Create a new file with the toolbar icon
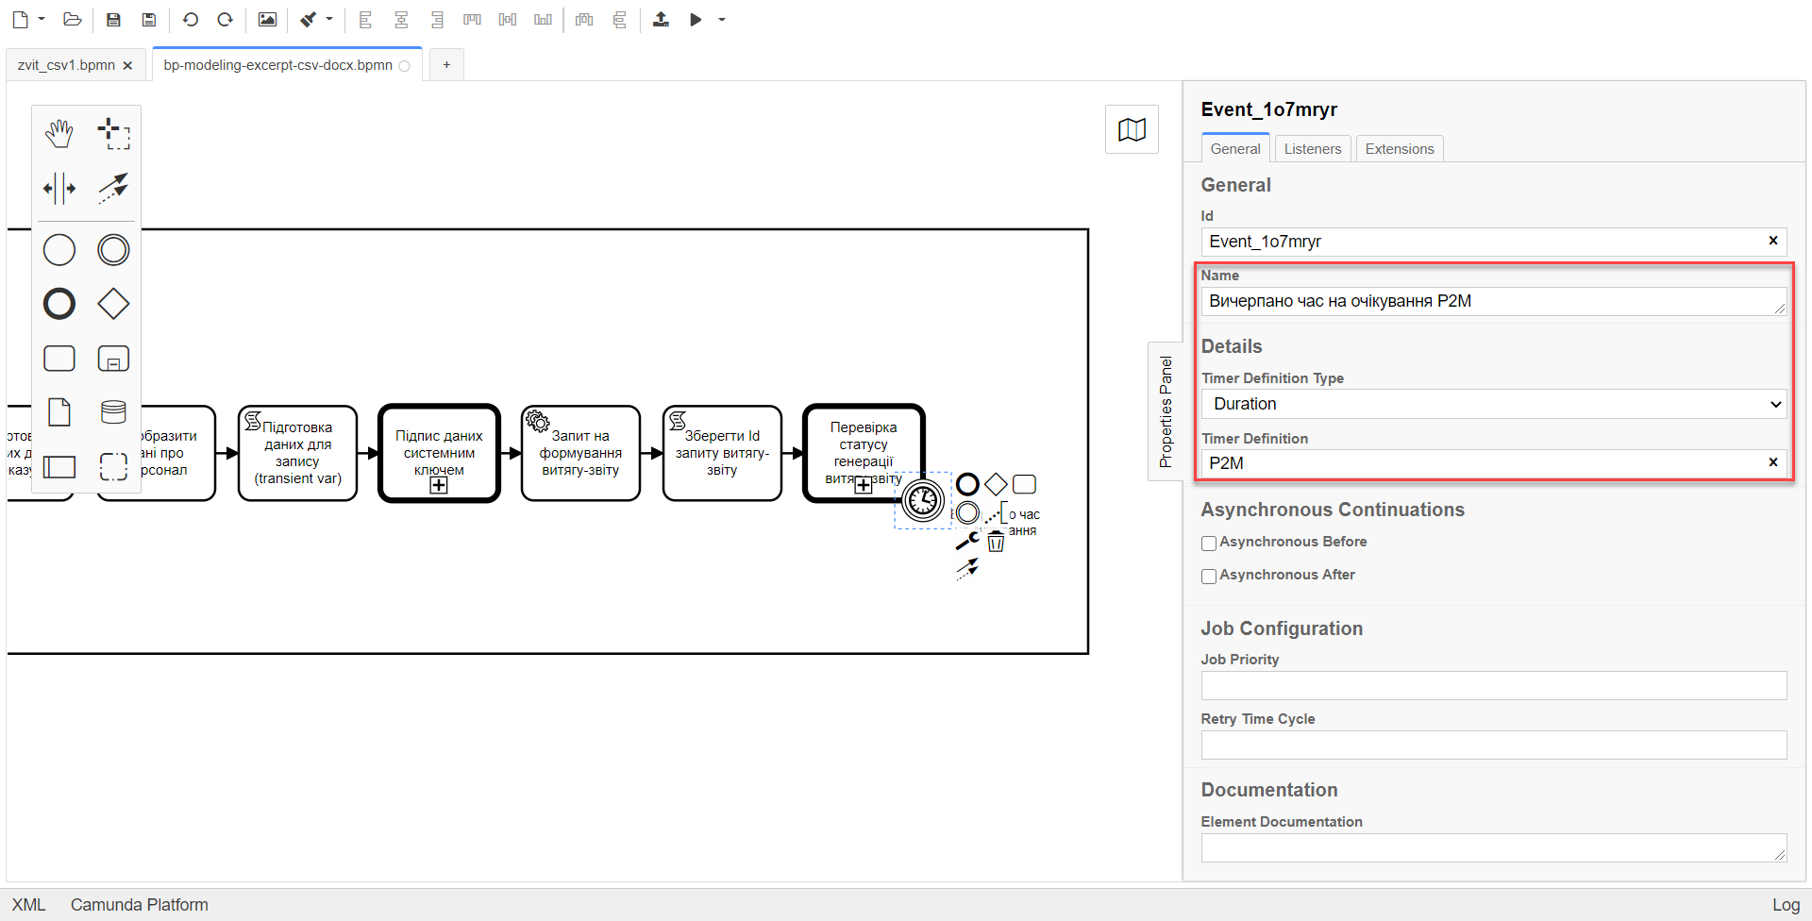Screen dimensions: 1812x921 point(20,19)
